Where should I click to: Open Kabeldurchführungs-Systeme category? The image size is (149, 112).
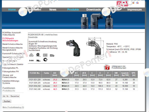[x=11, y=82]
